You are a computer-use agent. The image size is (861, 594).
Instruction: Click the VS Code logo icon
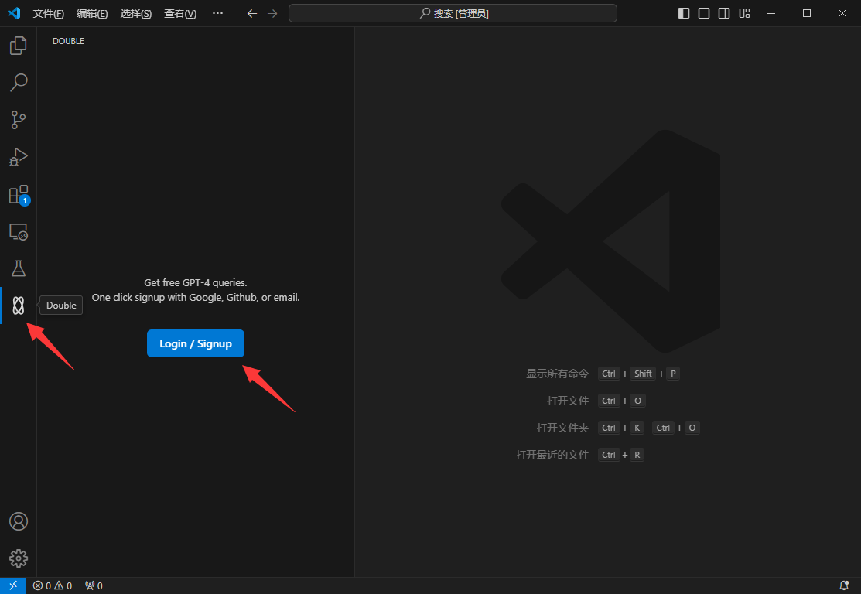pyautogui.click(x=14, y=13)
